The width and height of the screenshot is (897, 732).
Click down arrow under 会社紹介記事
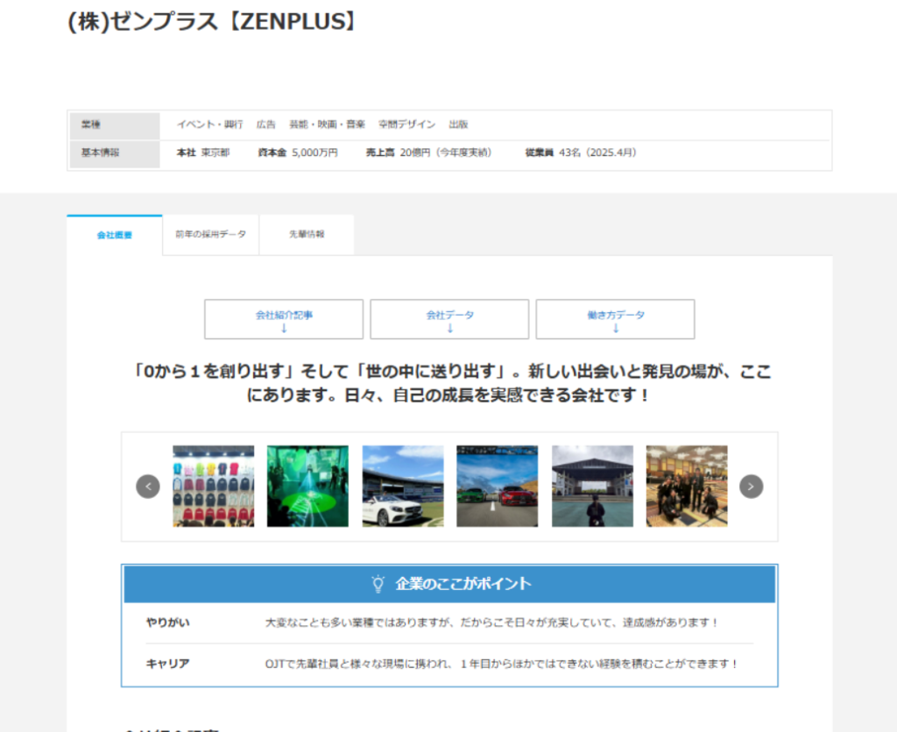(x=284, y=329)
